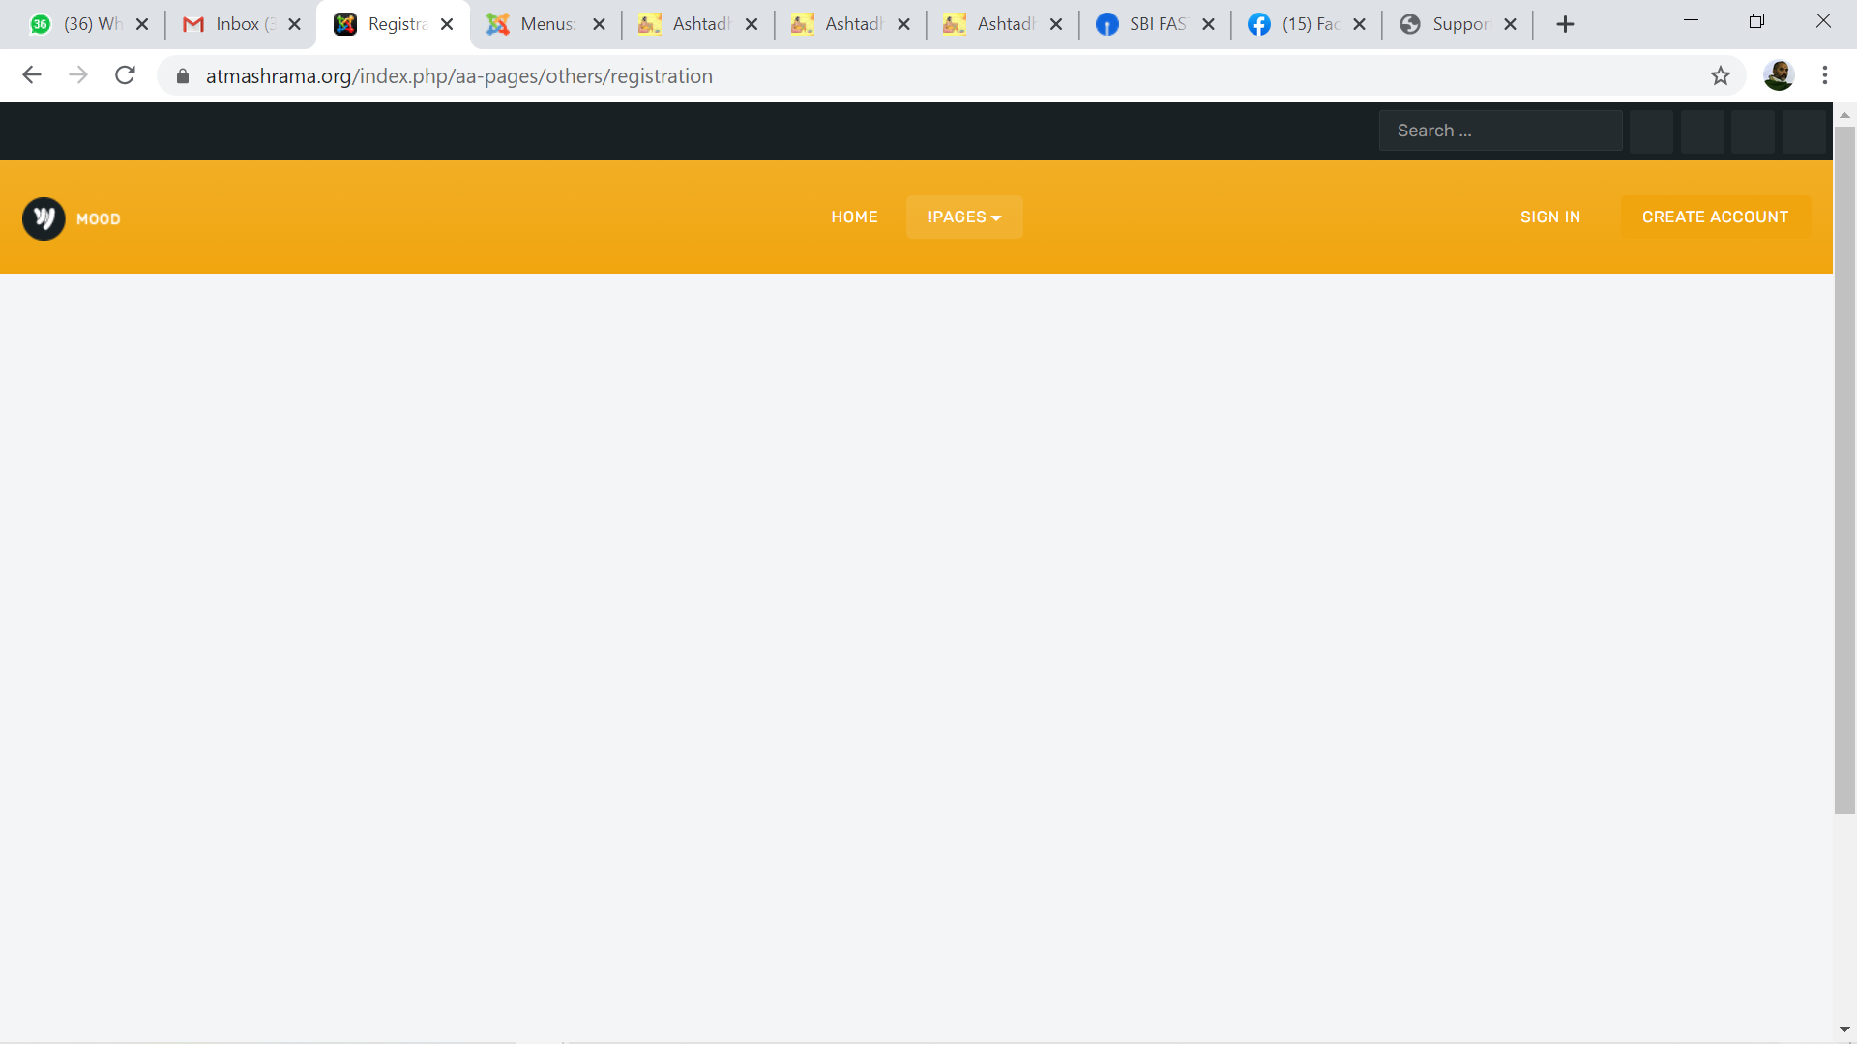View site info via lock icon
Viewport: 1857px width, 1044px height.
coord(183,76)
